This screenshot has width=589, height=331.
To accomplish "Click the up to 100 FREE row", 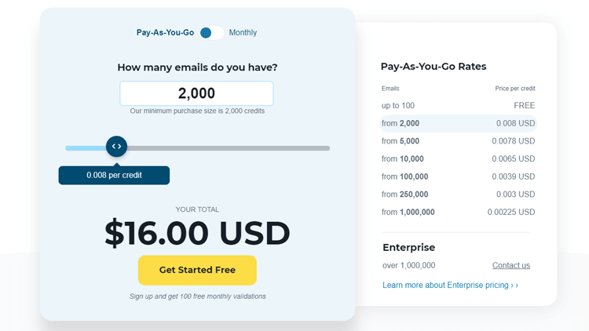I will point(458,105).
